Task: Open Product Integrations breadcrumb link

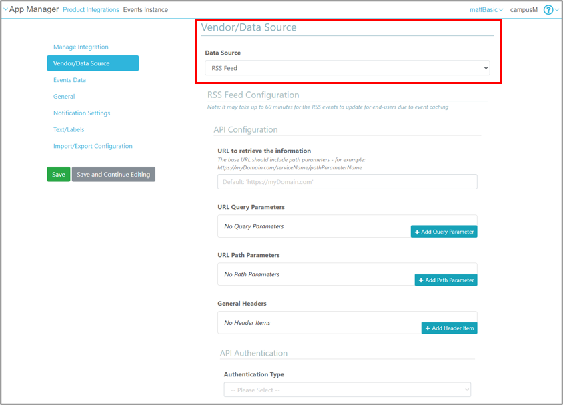Action: (x=91, y=10)
